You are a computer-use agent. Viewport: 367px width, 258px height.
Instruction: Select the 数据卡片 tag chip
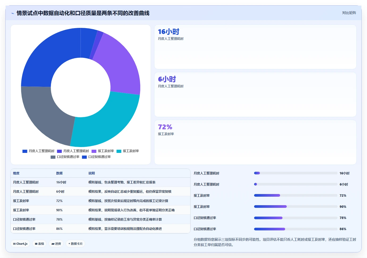75,244
